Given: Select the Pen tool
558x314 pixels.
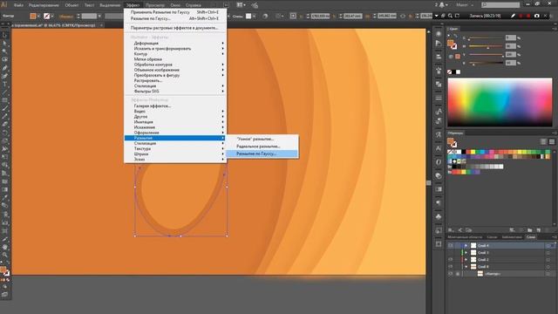Looking at the screenshot, I should tap(4, 68).
